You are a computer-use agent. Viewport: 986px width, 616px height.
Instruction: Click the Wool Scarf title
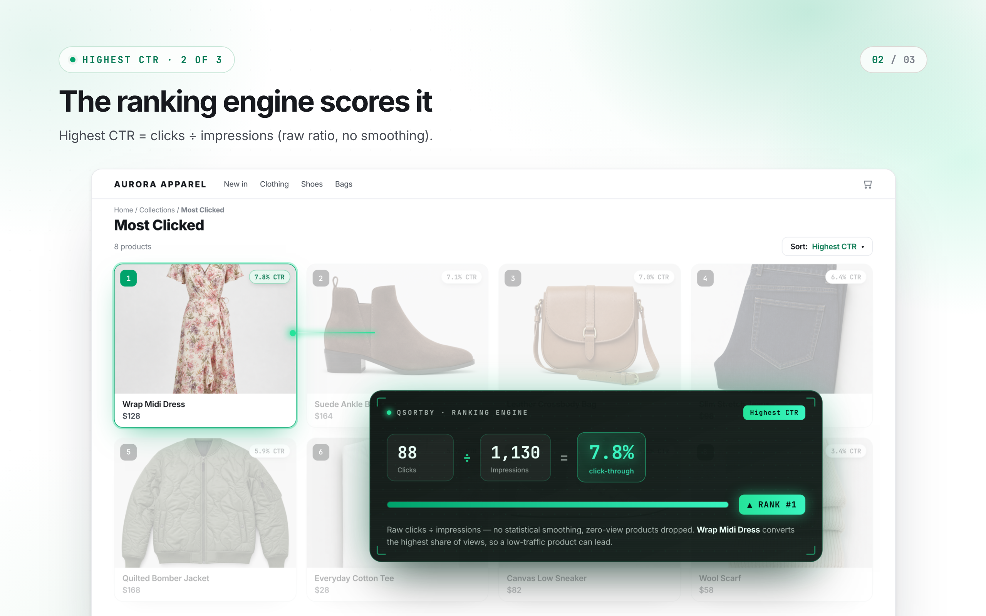720,578
